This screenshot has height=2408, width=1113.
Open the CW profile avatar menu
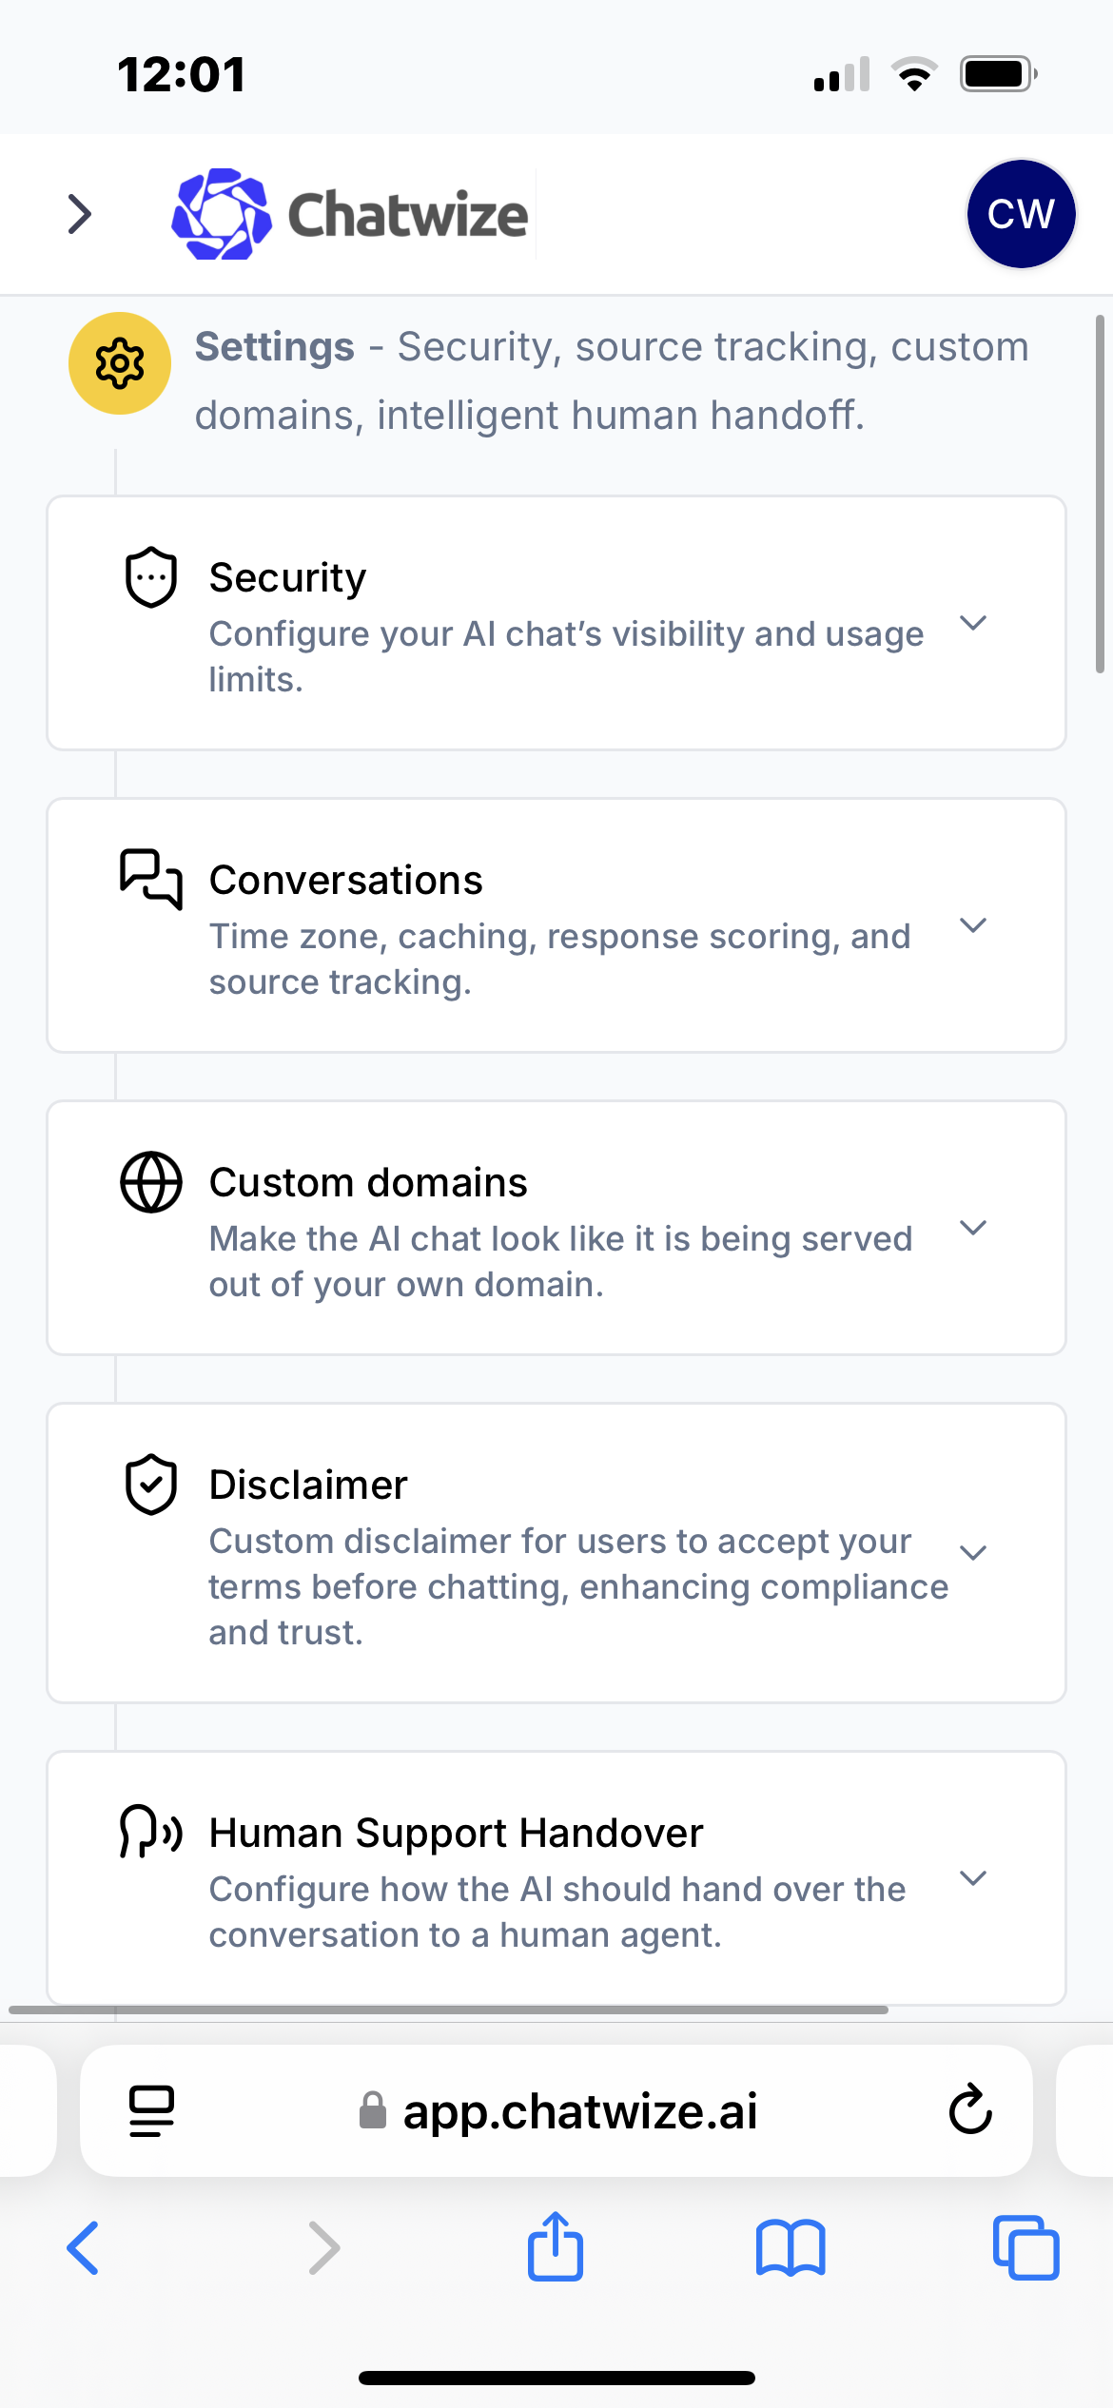[x=1021, y=214]
